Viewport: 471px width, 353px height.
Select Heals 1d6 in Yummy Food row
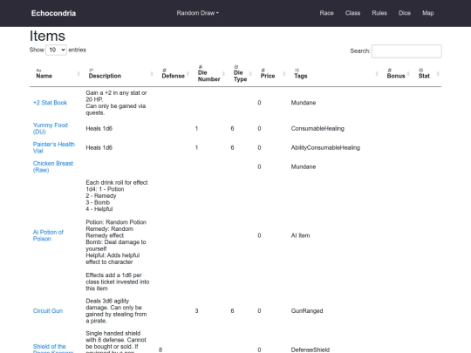99,128
